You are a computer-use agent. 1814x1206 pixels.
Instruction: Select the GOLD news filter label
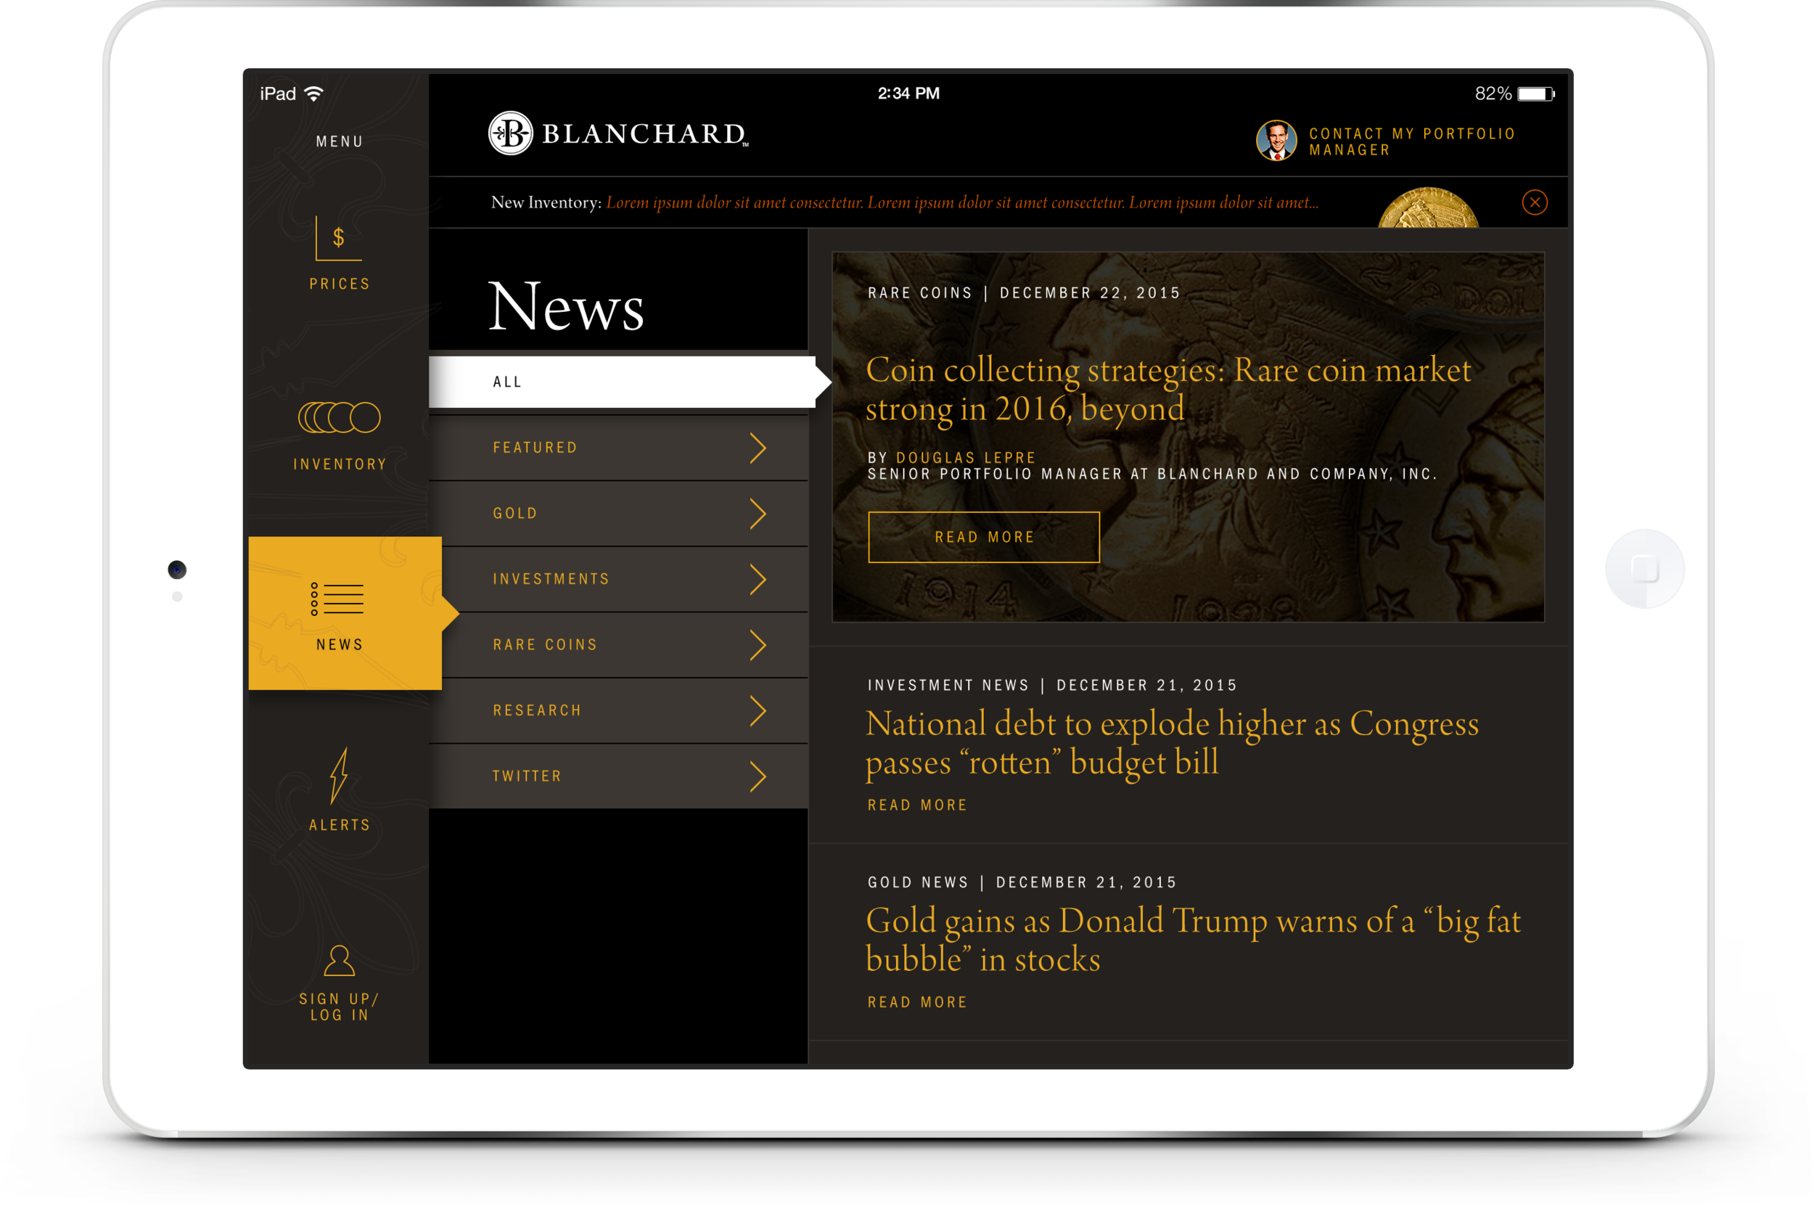coord(515,514)
